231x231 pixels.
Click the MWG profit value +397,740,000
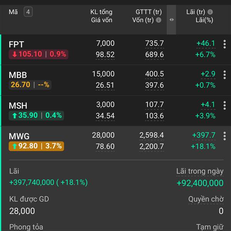(48, 182)
